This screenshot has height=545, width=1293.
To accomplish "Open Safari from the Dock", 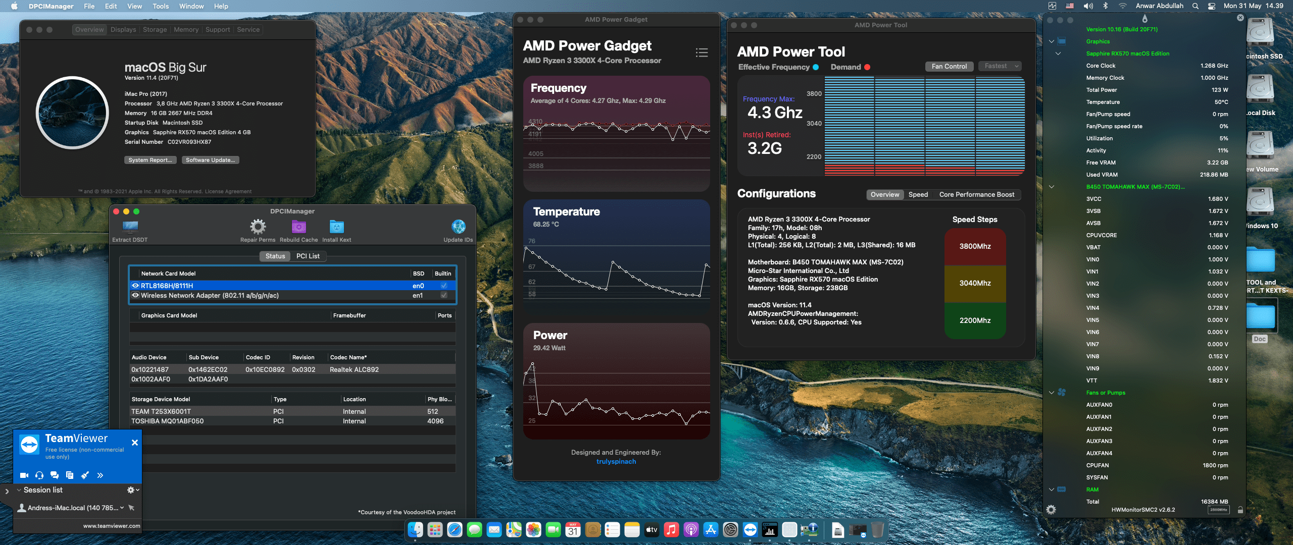I will (x=455, y=529).
